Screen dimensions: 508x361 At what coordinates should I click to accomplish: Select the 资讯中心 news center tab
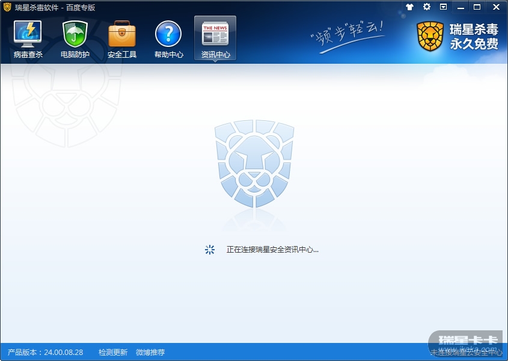[215, 39]
